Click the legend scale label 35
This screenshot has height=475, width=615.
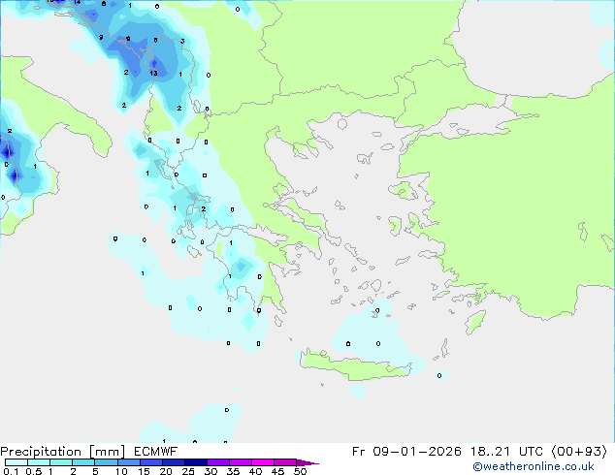[233, 471]
